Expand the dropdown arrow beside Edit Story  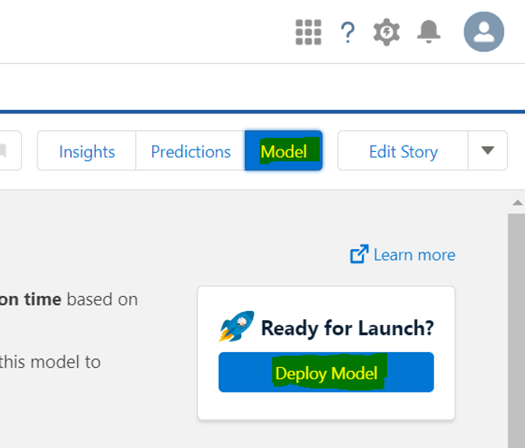tap(488, 151)
